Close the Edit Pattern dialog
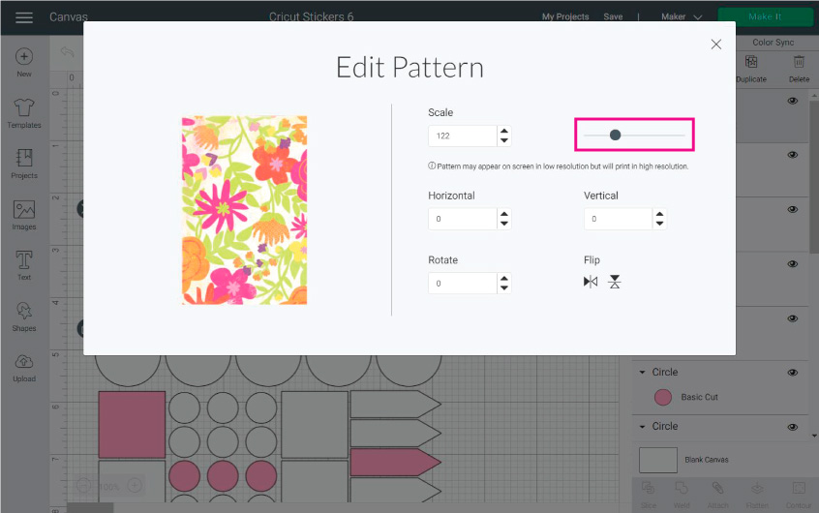The height and width of the screenshot is (513, 819). pyautogui.click(x=716, y=45)
